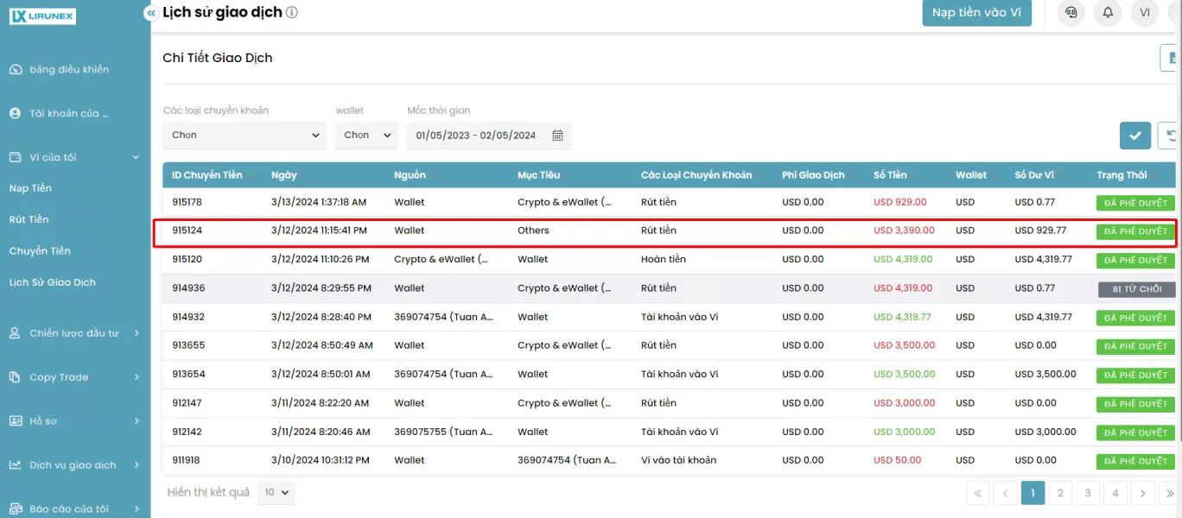Screen dimensions: 1182x518
Task: Open the wallet Chon dropdown
Action: point(366,136)
